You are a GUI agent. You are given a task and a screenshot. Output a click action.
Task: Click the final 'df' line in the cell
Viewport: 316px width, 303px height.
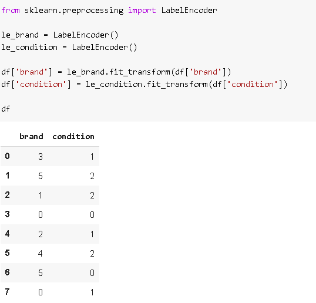6,109
